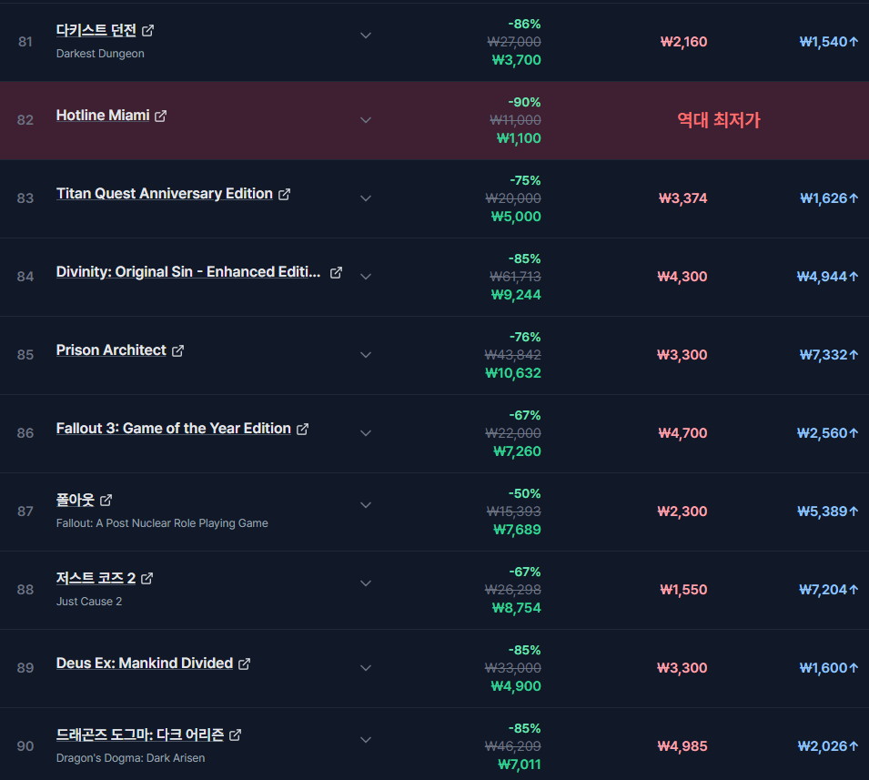Click the ₩2,560 price difference
This screenshot has width=869, height=780.
(827, 433)
